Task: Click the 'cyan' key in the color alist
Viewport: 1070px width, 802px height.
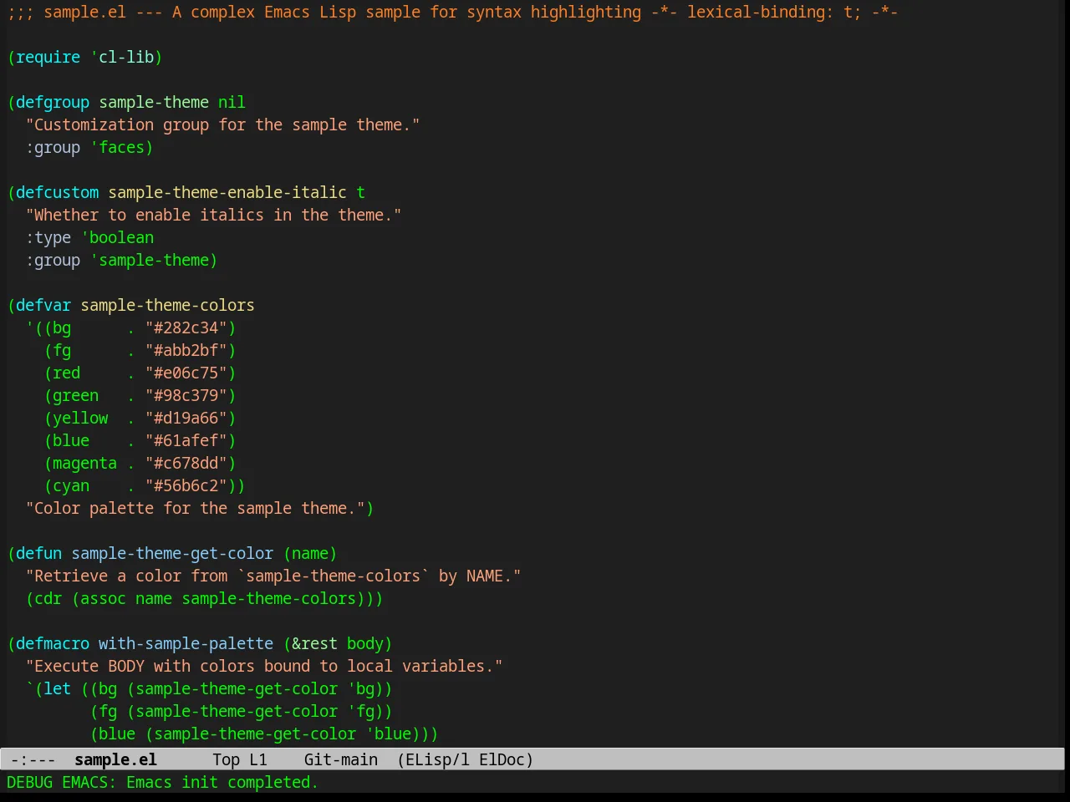Action: 71,485
